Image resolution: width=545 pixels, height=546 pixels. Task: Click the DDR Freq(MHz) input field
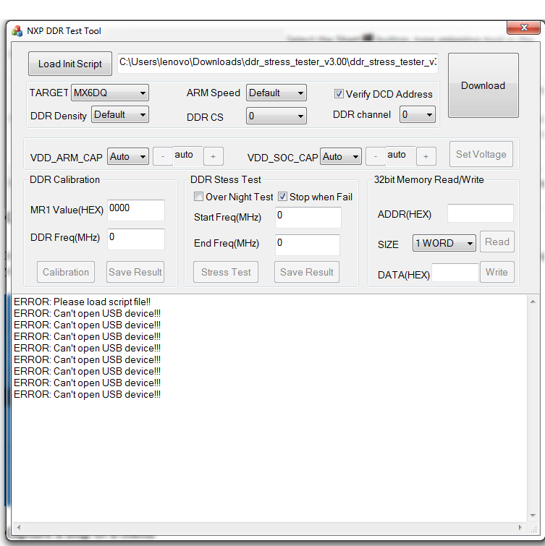point(136,239)
